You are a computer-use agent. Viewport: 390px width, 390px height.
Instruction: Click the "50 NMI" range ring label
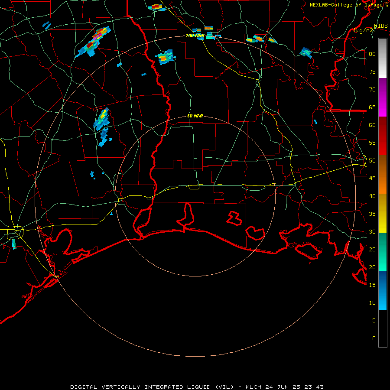click(x=195, y=116)
